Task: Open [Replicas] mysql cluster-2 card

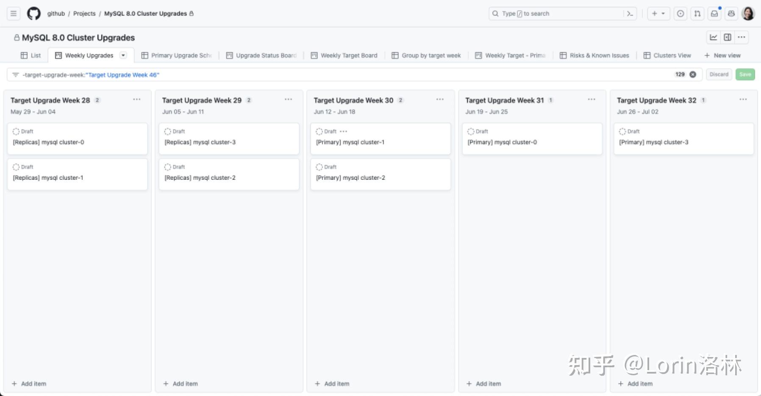Action: click(229, 174)
